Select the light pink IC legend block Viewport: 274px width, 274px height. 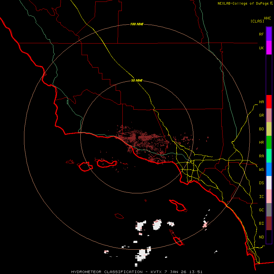269,196
